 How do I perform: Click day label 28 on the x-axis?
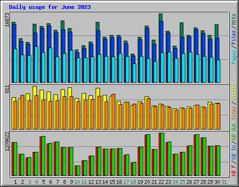coord(203,182)
